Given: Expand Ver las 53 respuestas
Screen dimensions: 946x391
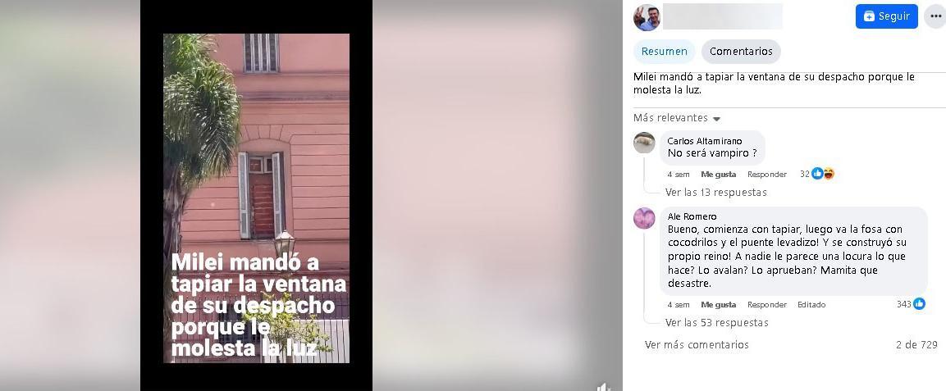Looking at the screenshot, I should point(717,322).
